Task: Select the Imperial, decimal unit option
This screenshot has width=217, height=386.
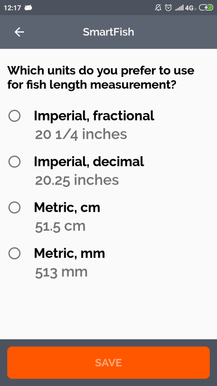Action: (14, 162)
